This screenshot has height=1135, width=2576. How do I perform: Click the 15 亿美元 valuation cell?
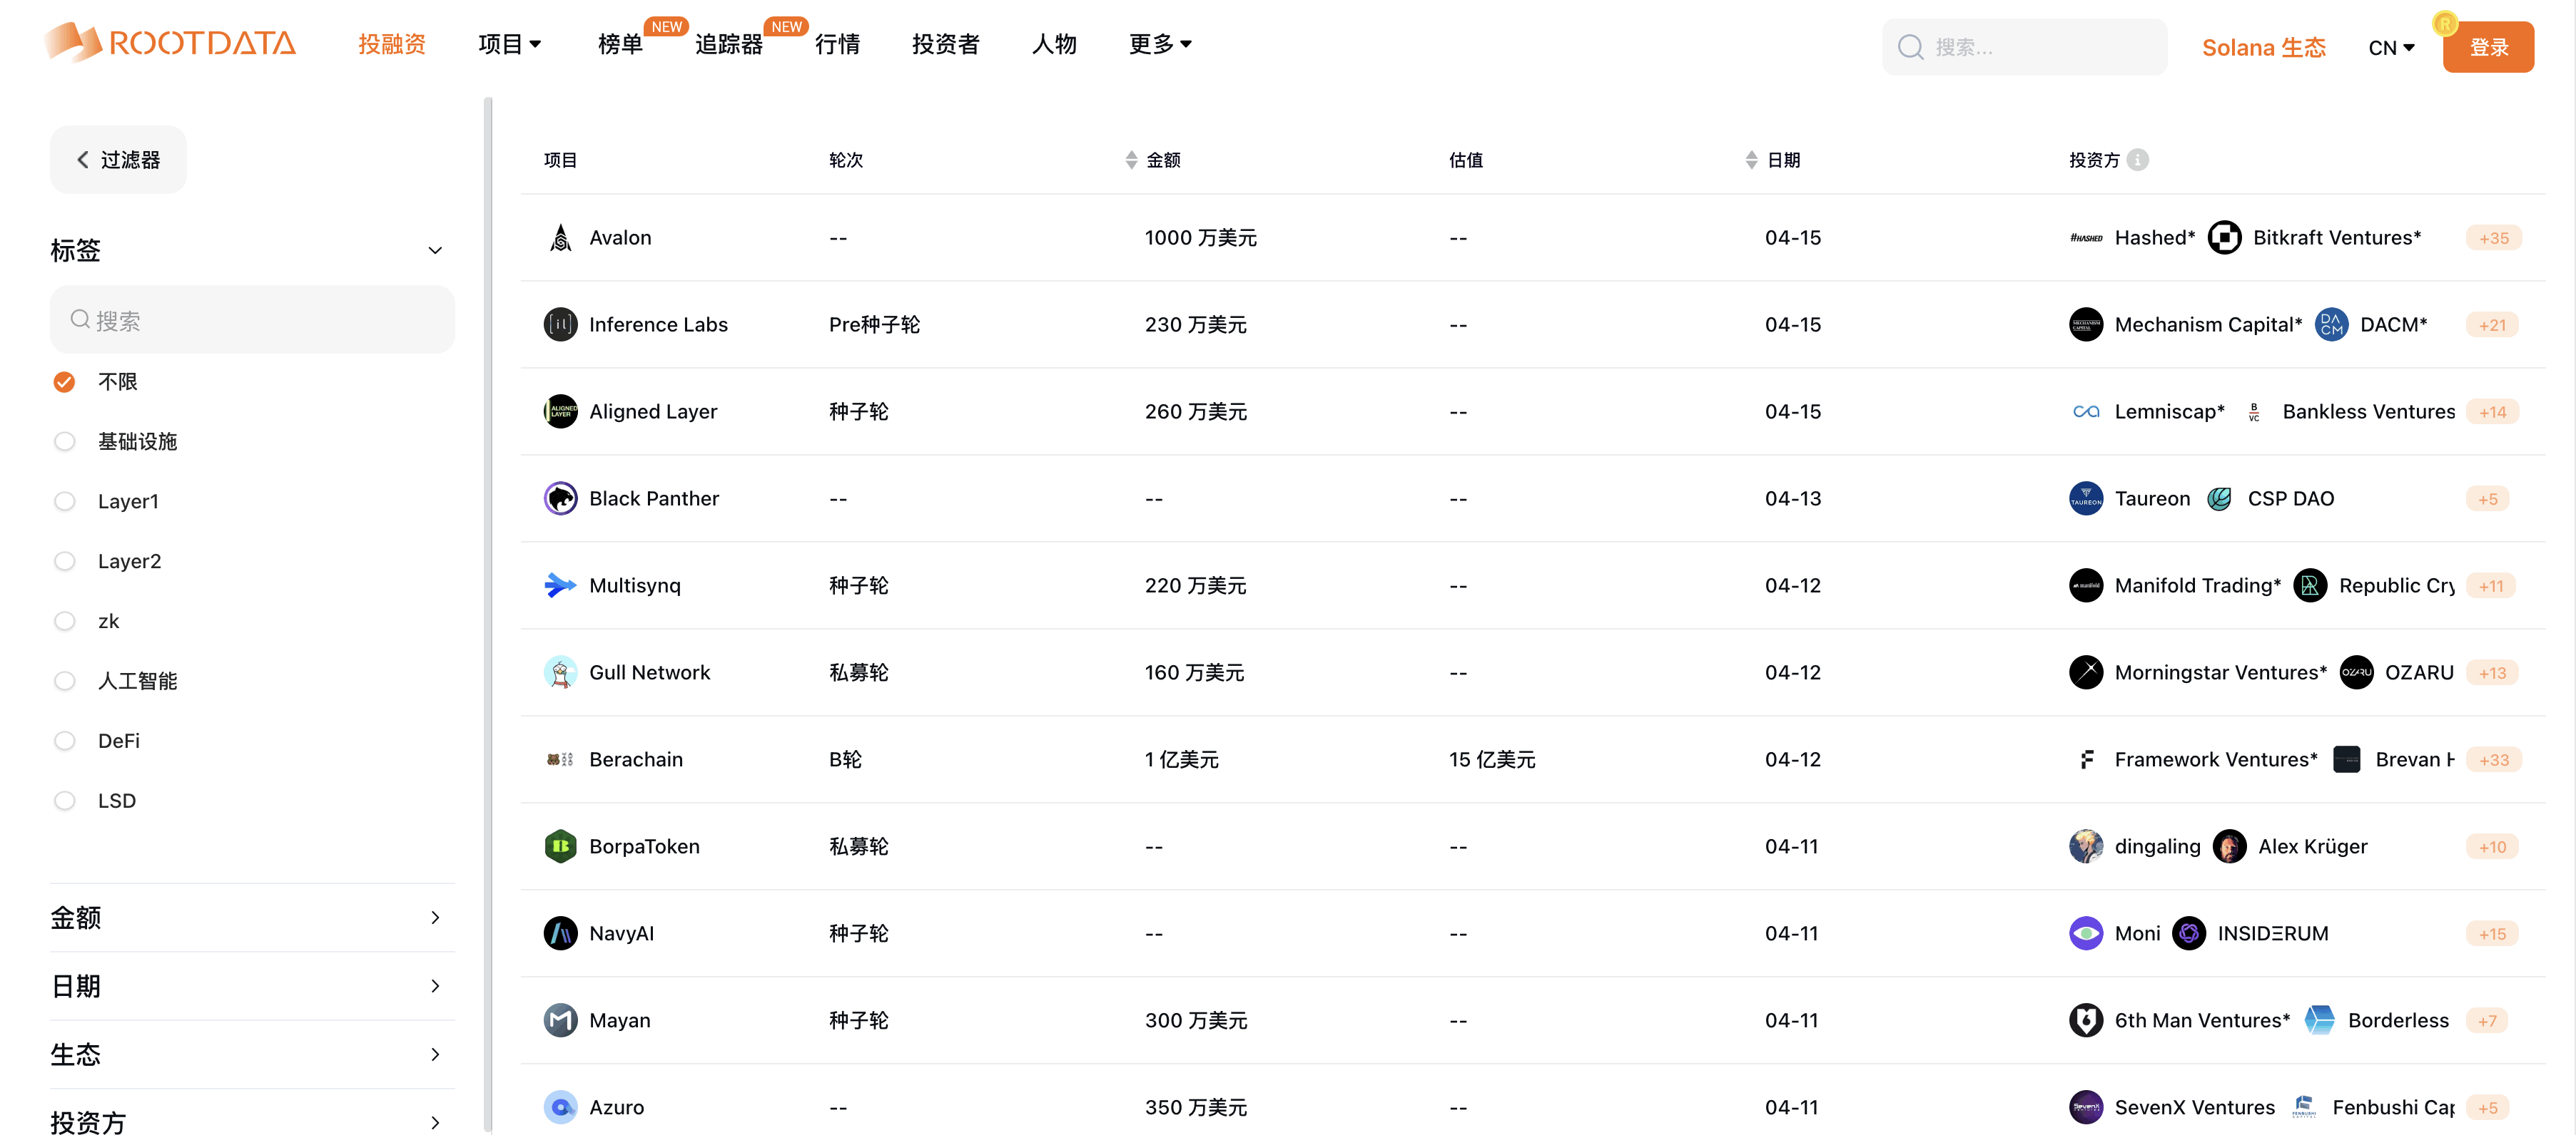(1491, 759)
